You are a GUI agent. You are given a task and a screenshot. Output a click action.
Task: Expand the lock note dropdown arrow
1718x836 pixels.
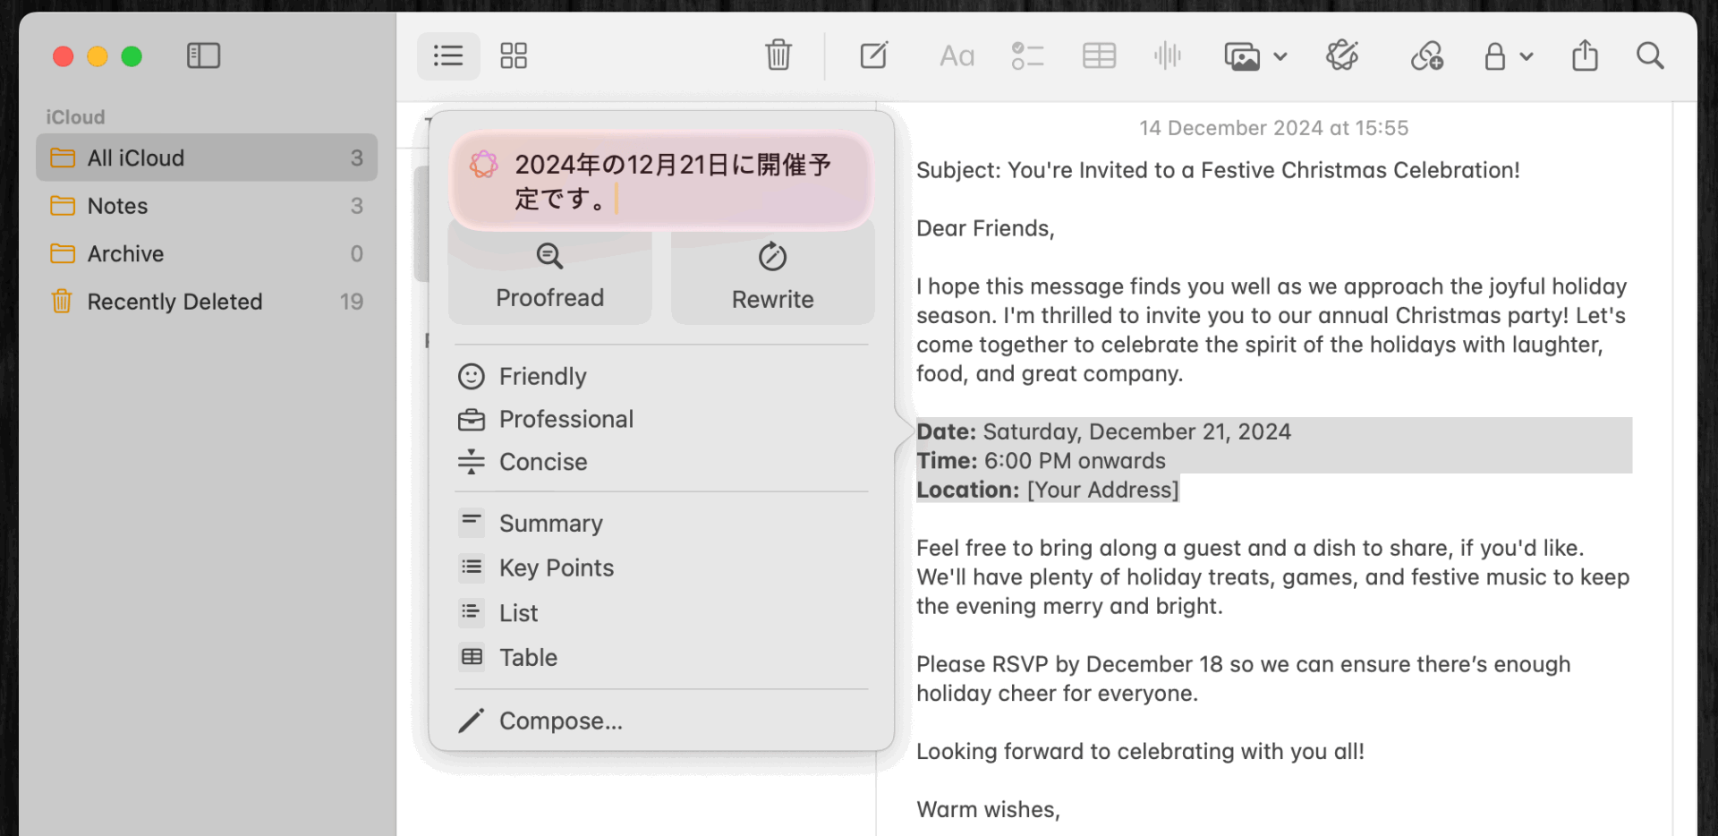pyautogui.click(x=1527, y=56)
